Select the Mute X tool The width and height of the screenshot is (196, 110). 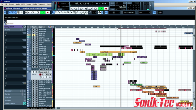coord(71,13)
